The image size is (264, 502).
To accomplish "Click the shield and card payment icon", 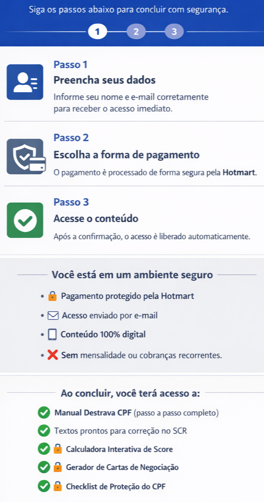I will point(25,156).
